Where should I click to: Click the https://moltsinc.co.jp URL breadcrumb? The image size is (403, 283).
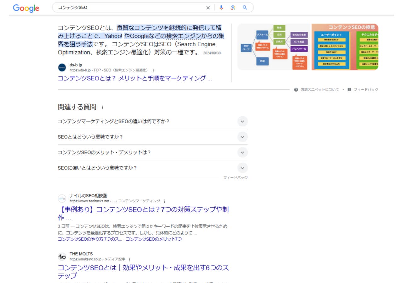click(x=98, y=259)
